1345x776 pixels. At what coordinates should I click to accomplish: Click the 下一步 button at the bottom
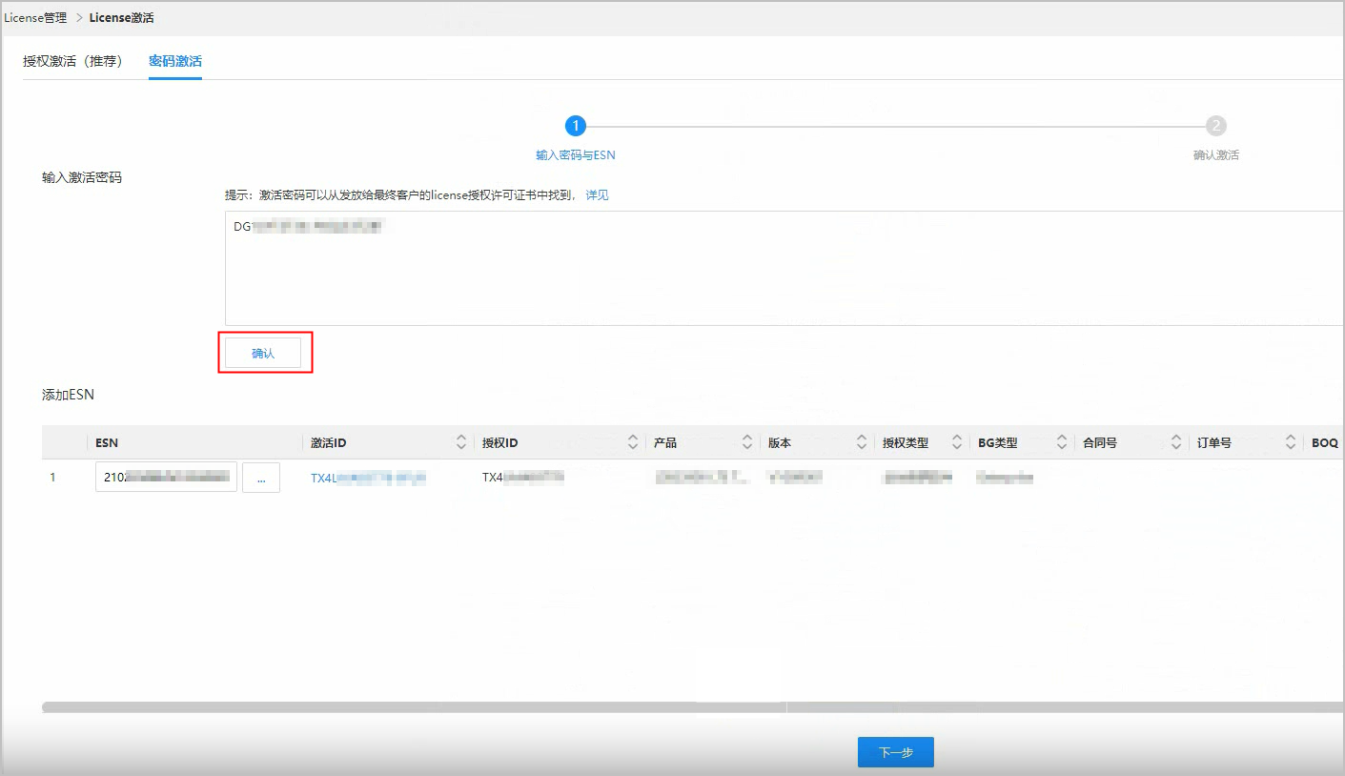[894, 751]
